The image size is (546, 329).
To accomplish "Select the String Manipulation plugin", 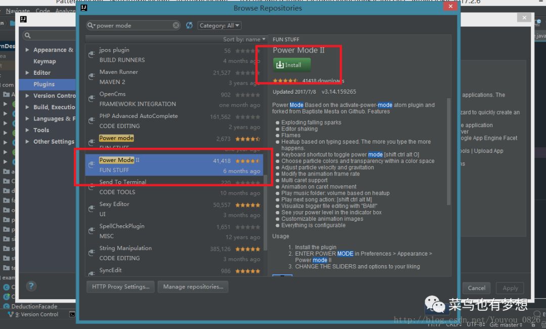I will click(x=174, y=253).
